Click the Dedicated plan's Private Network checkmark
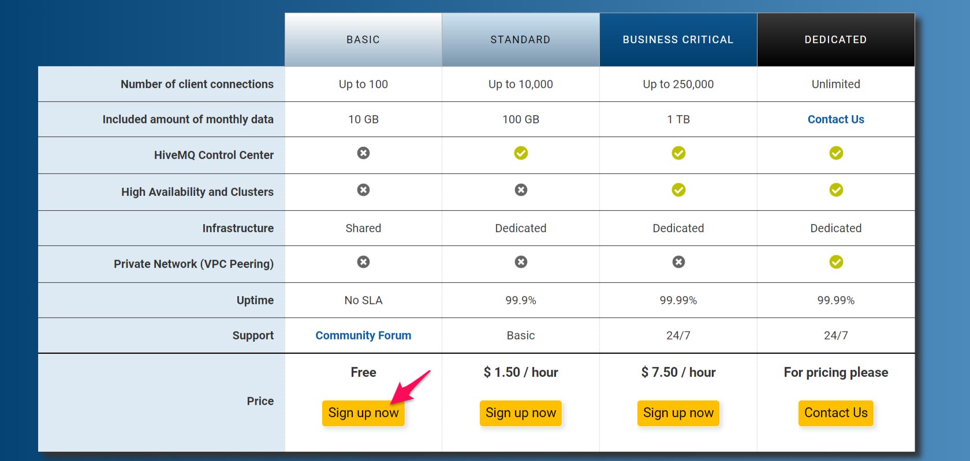 836,262
